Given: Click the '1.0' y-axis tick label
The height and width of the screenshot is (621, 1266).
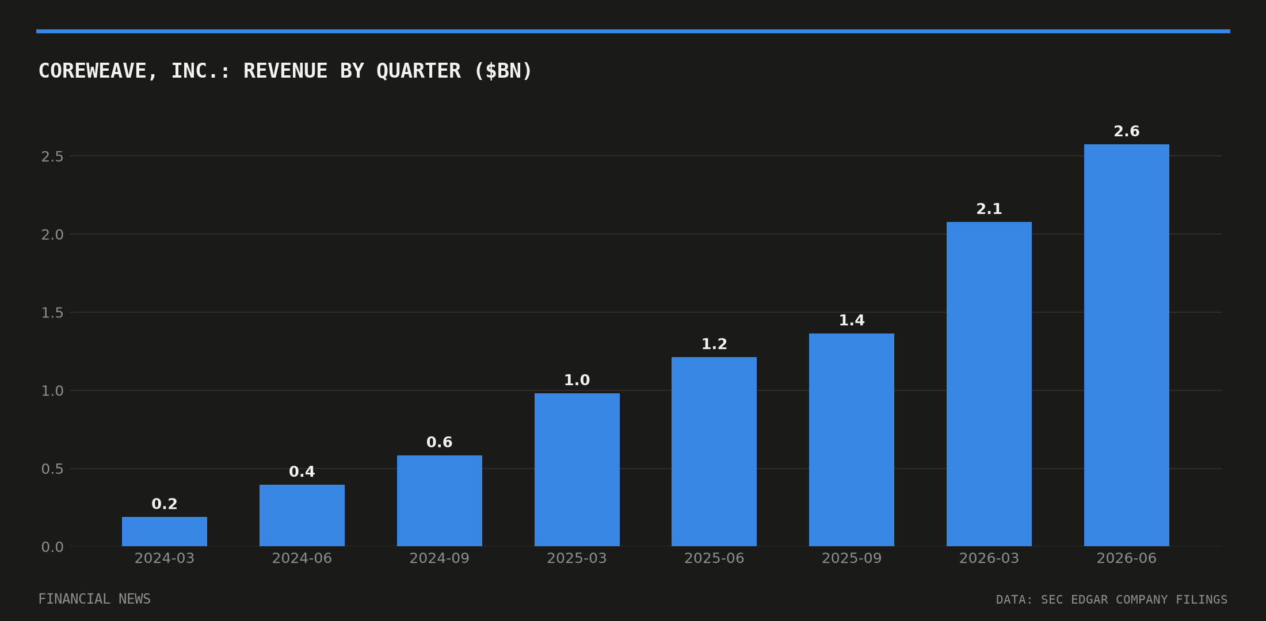Looking at the screenshot, I should point(52,391).
